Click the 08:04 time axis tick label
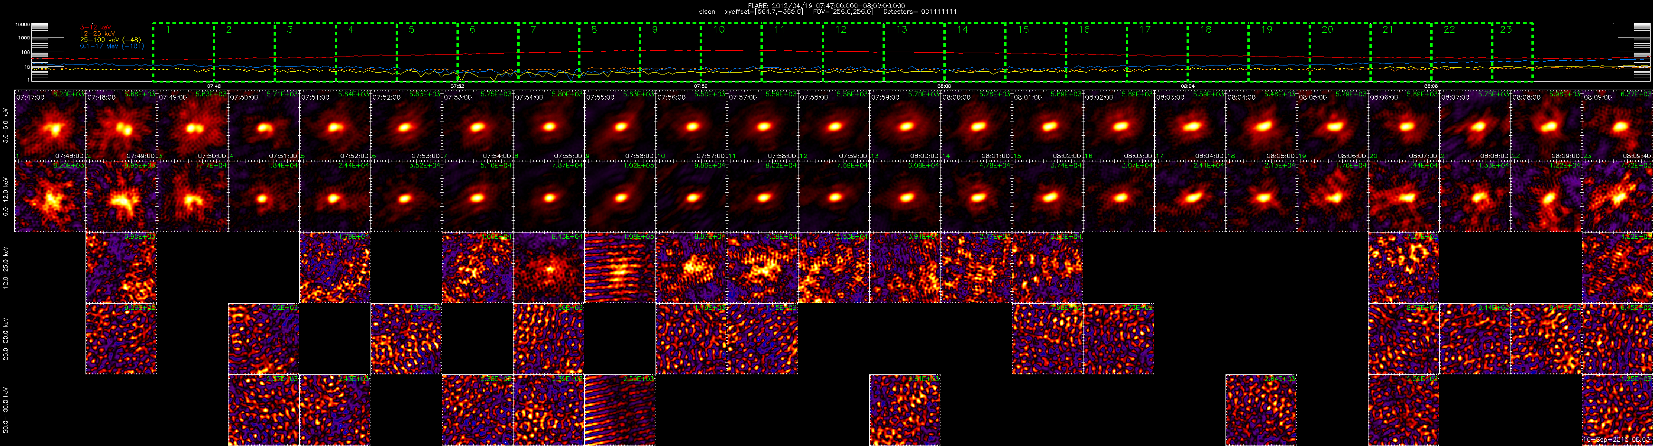The width and height of the screenshot is (1653, 446). point(1188,85)
